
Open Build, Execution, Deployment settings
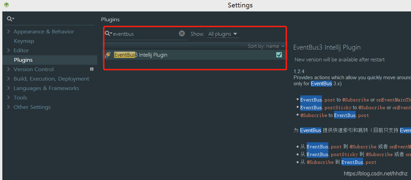[51, 79]
